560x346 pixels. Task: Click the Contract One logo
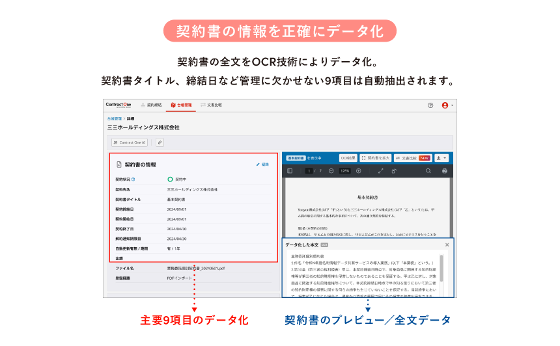point(119,105)
